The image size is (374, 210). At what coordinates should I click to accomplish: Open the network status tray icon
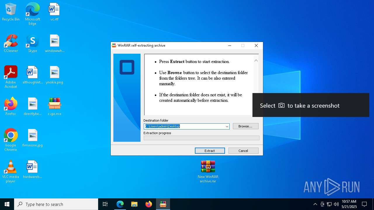pyautogui.click(x=329, y=204)
